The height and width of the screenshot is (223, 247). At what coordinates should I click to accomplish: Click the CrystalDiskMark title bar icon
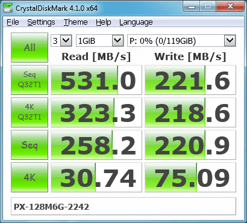[x=7, y=8]
